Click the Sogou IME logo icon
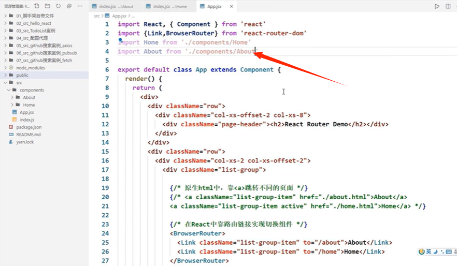Screen dimensions: 457x266 (x=422, y=252)
